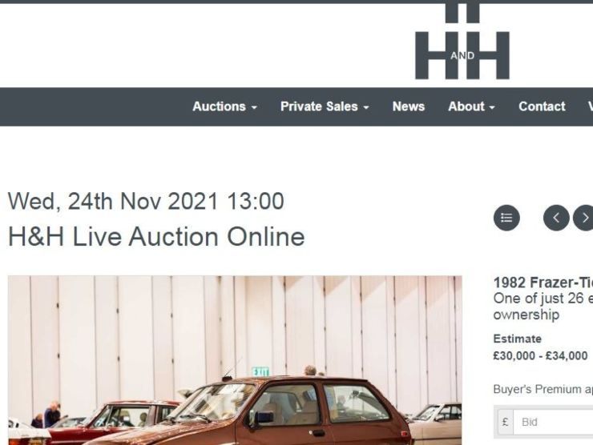Expand the Private Sales dropdown menu
Viewport: 593px width, 445px height.
325,106
